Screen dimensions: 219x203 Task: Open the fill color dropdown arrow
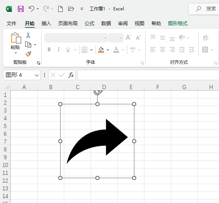point(108,50)
